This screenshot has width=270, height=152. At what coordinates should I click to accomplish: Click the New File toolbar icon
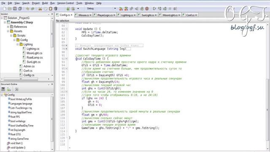point(5,8)
